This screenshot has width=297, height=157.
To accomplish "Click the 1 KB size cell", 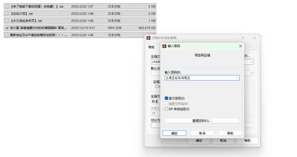I will tap(152, 21).
